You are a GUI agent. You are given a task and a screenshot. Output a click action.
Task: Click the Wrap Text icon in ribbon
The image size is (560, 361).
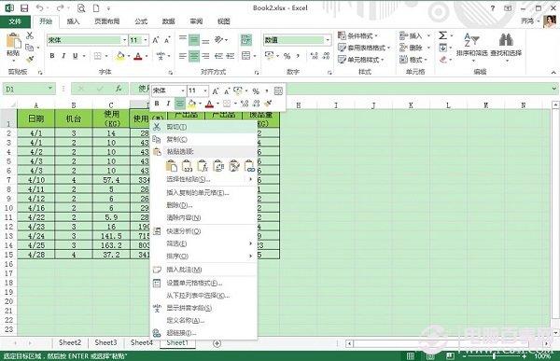coord(246,39)
